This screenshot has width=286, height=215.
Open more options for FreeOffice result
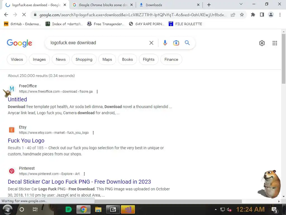click(x=97, y=92)
